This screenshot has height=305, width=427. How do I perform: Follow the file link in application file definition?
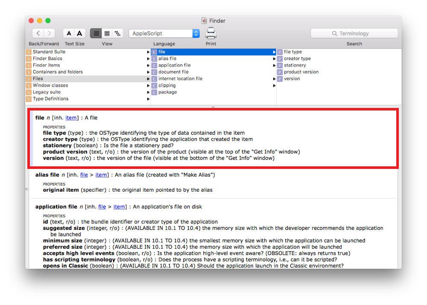coord(102,207)
